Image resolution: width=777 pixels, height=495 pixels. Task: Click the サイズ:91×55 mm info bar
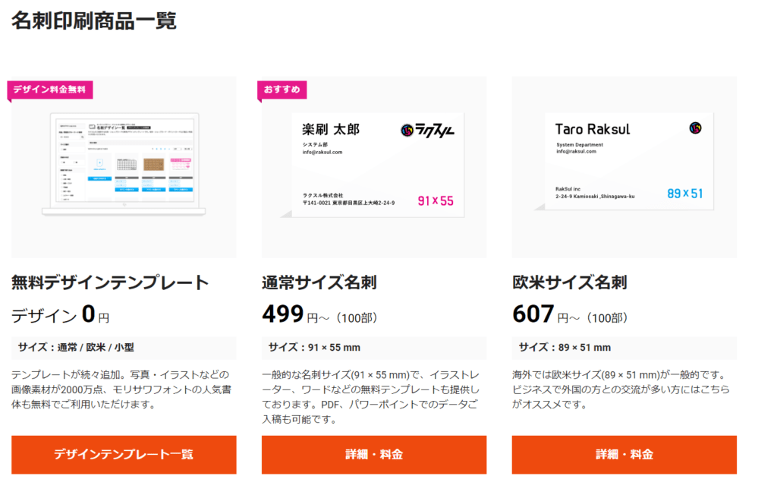374,348
